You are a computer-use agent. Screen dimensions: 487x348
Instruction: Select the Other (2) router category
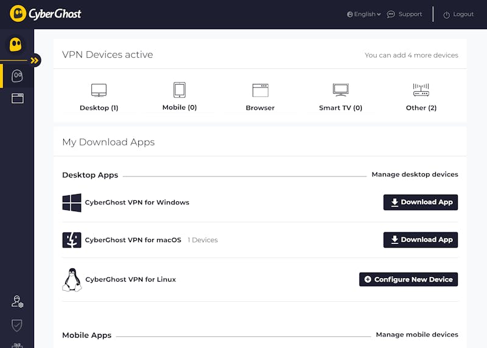click(x=421, y=97)
